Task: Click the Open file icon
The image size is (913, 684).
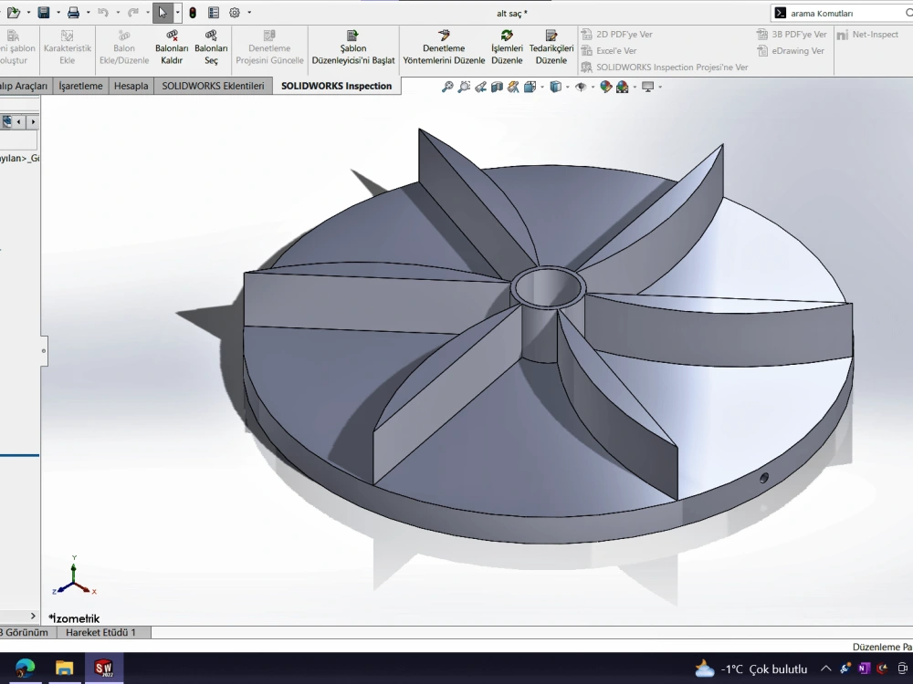Action: tap(13, 12)
